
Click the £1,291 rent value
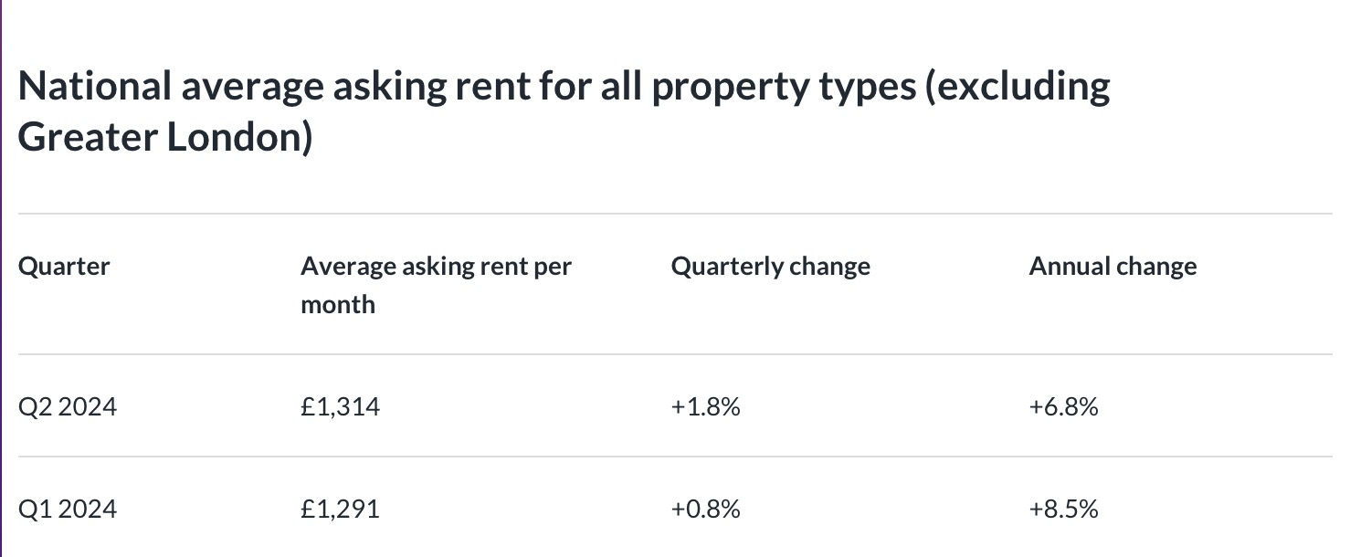click(x=340, y=509)
